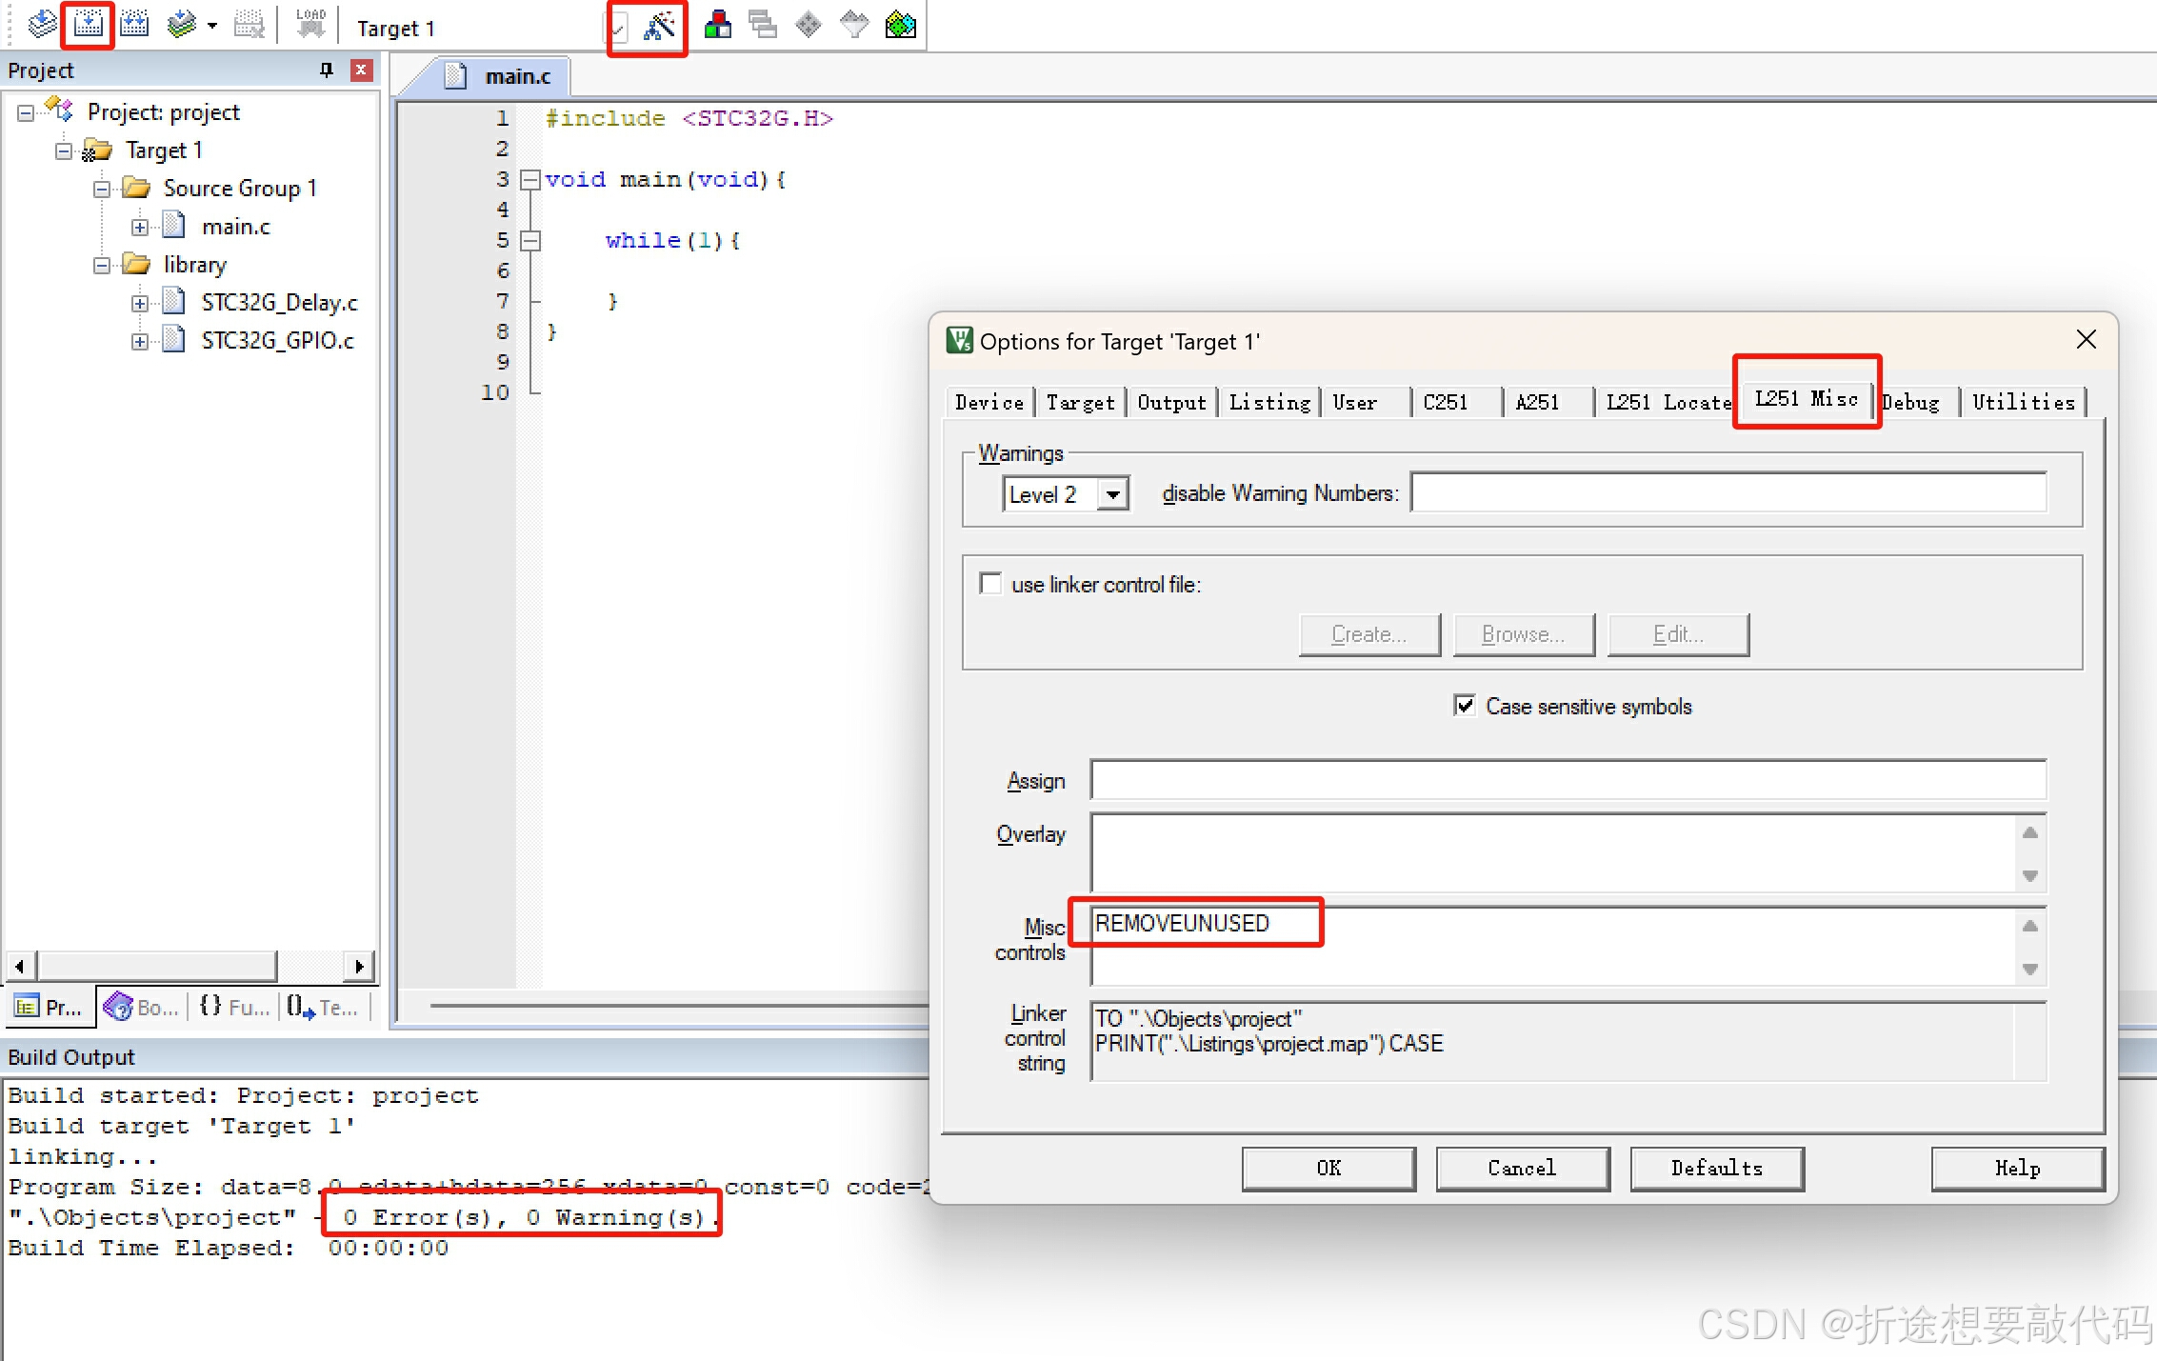
Task: Collapse the library group in project tree
Action: [102, 265]
